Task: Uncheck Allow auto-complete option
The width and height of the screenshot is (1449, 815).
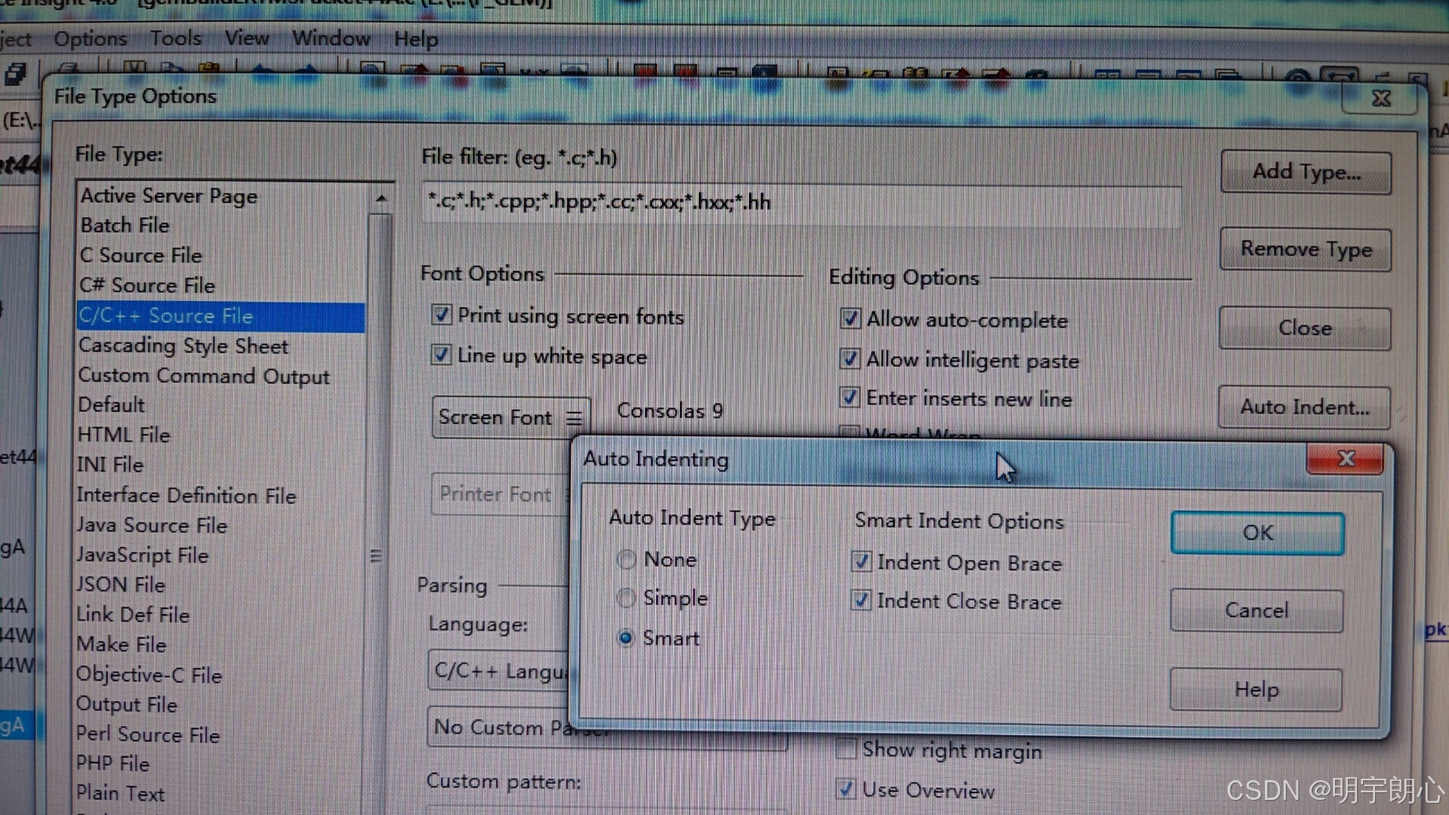Action: tap(851, 319)
